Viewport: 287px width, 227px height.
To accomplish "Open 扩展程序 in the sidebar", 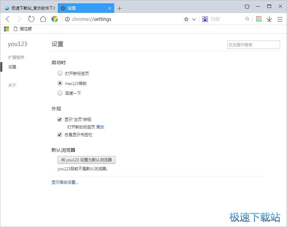I will pos(16,57).
